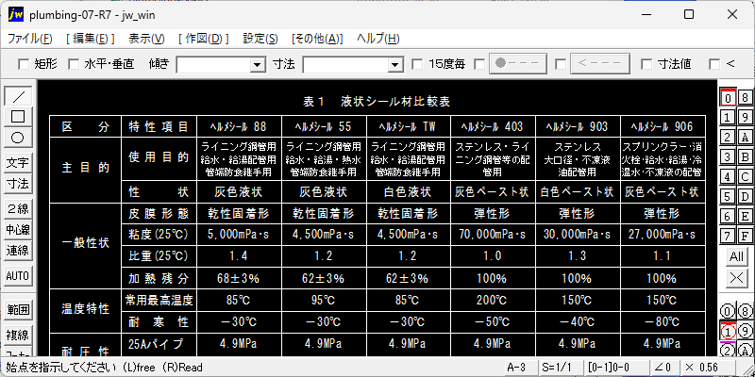Viewport: 755px width, 377px height.
Task: Select layer group 9 circle button
Action: click(745, 332)
